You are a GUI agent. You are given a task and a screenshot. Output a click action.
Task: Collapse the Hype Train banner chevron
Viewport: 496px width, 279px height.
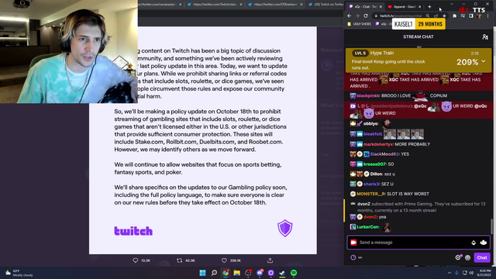pyautogui.click(x=484, y=61)
